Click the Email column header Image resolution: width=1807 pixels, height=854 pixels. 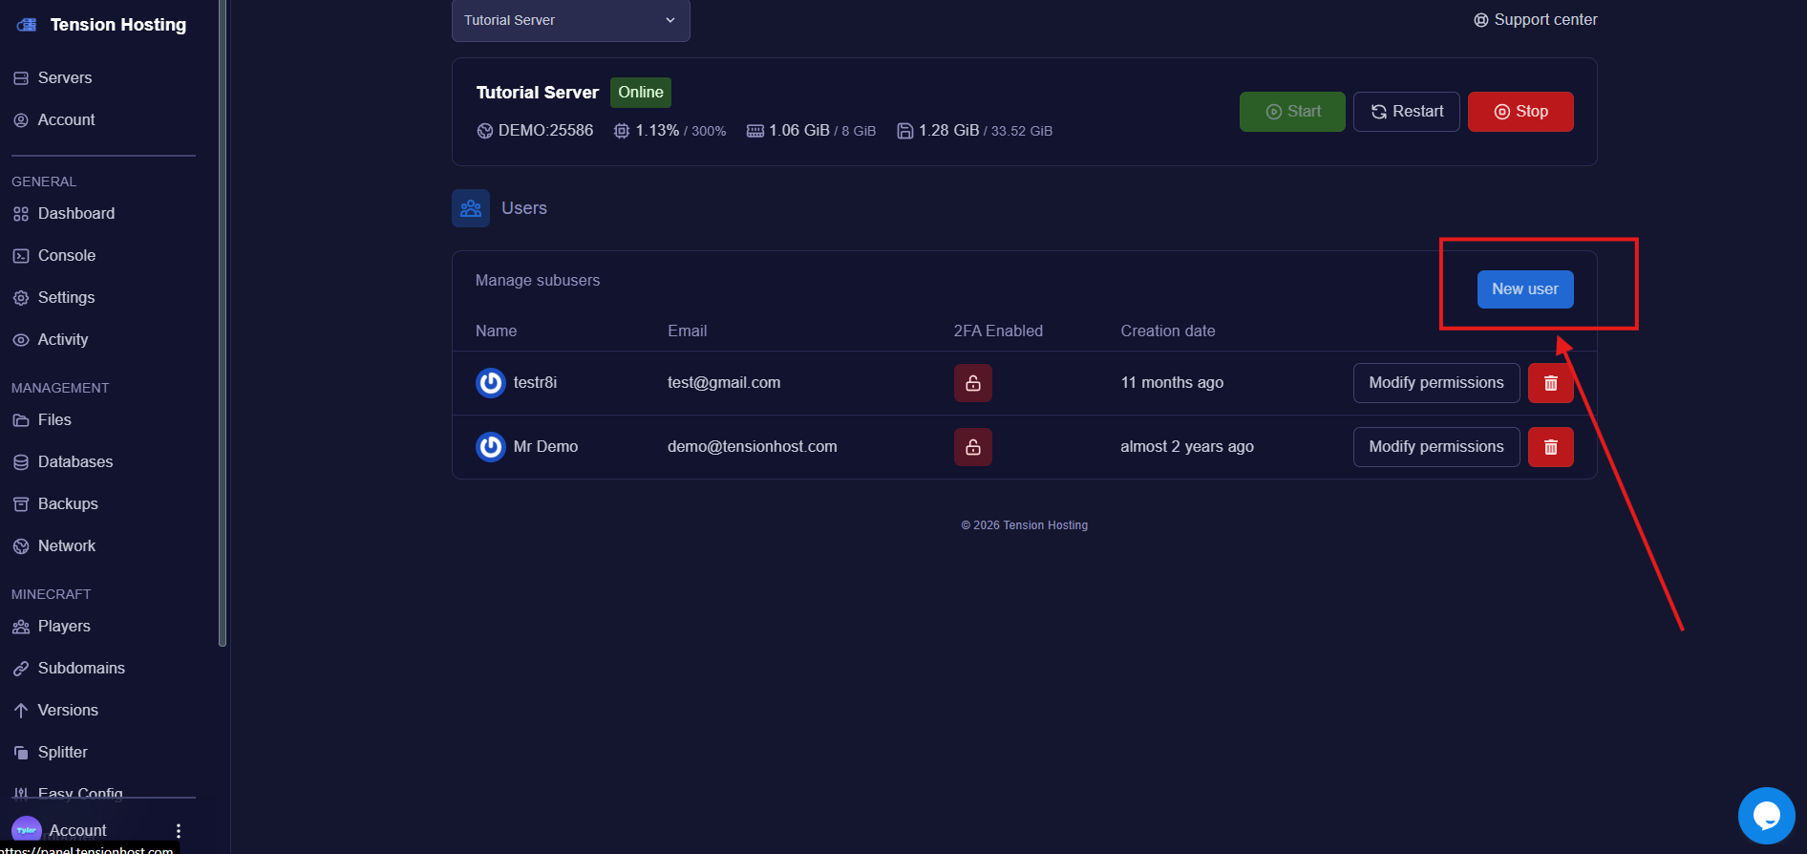[688, 331]
